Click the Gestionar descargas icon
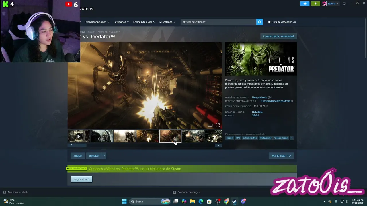Screen dimensions: 367x206 (x=174, y=192)
